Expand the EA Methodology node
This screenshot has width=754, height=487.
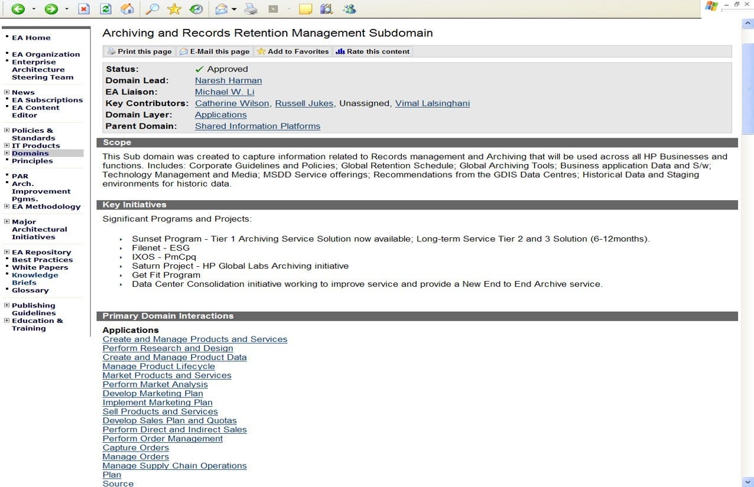(x=6, y=207)
